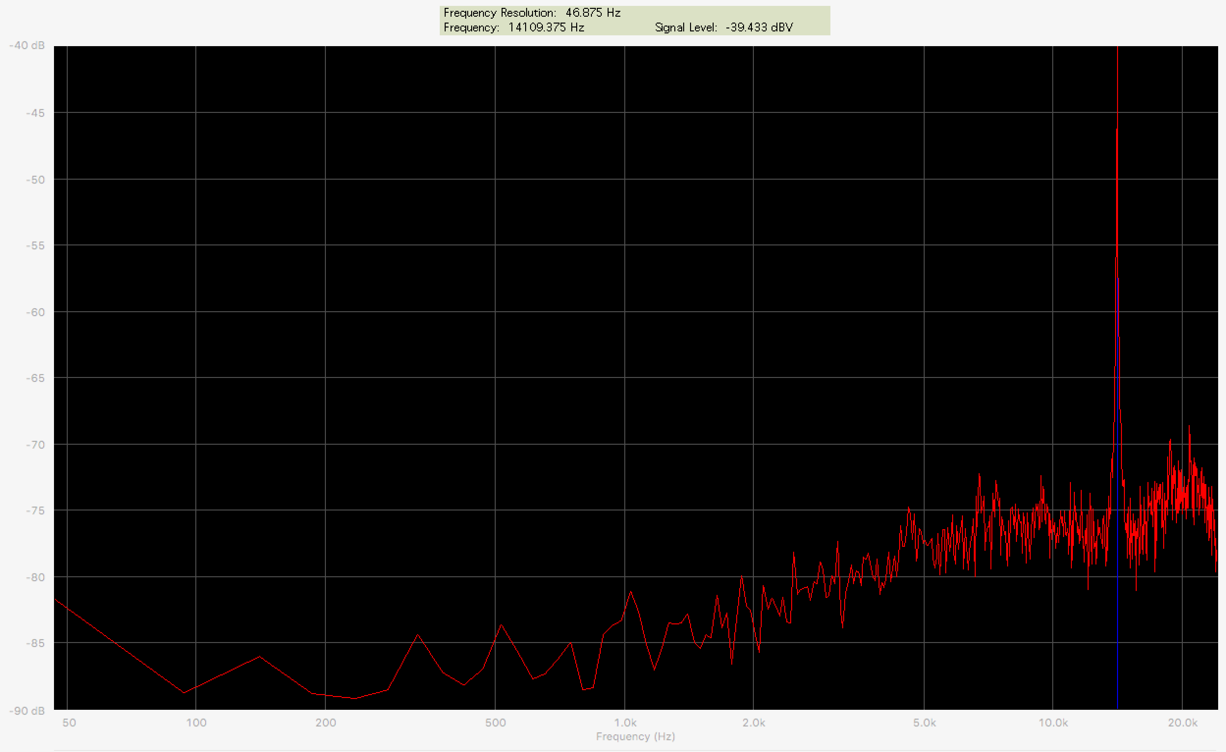The width and height of the screenshot is (1226, 752).
Task: Click the 2.0k frequency axis label
Action: [x=754, y=723]
